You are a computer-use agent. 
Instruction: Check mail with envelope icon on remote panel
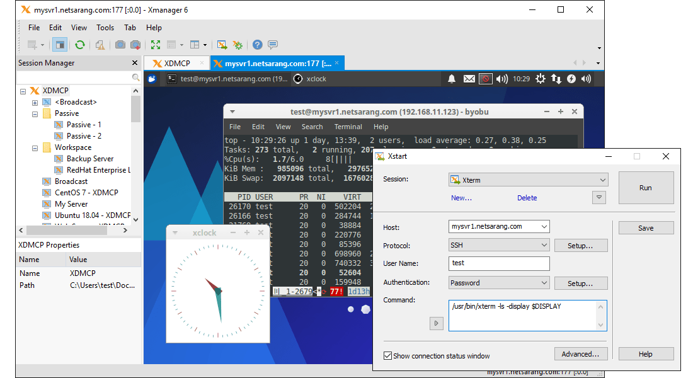(x=469, y=79)
